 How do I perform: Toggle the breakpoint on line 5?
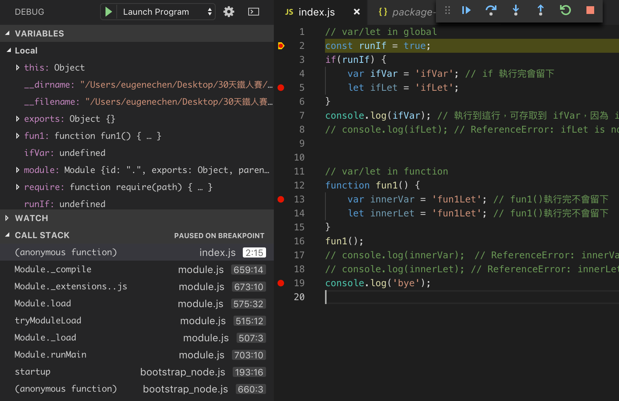click(281, 88)
